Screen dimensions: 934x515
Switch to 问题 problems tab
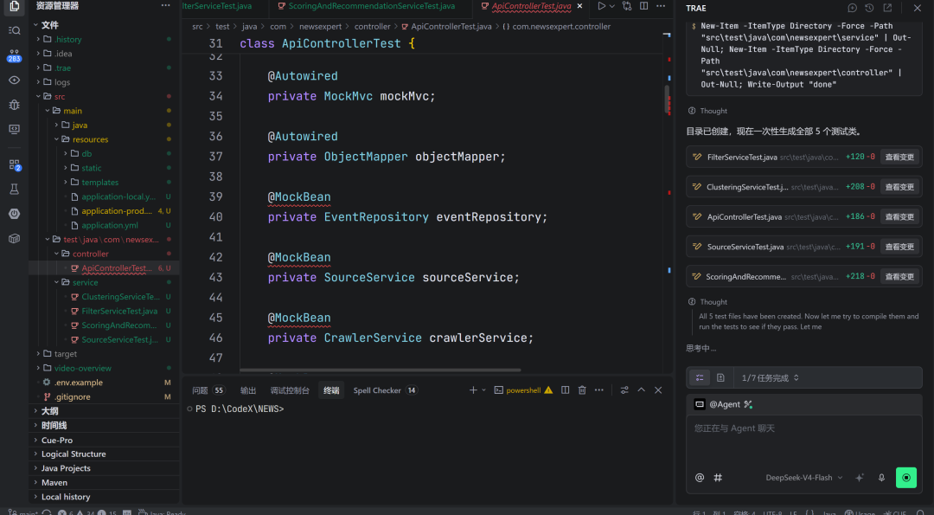click(x=208, y=390)
